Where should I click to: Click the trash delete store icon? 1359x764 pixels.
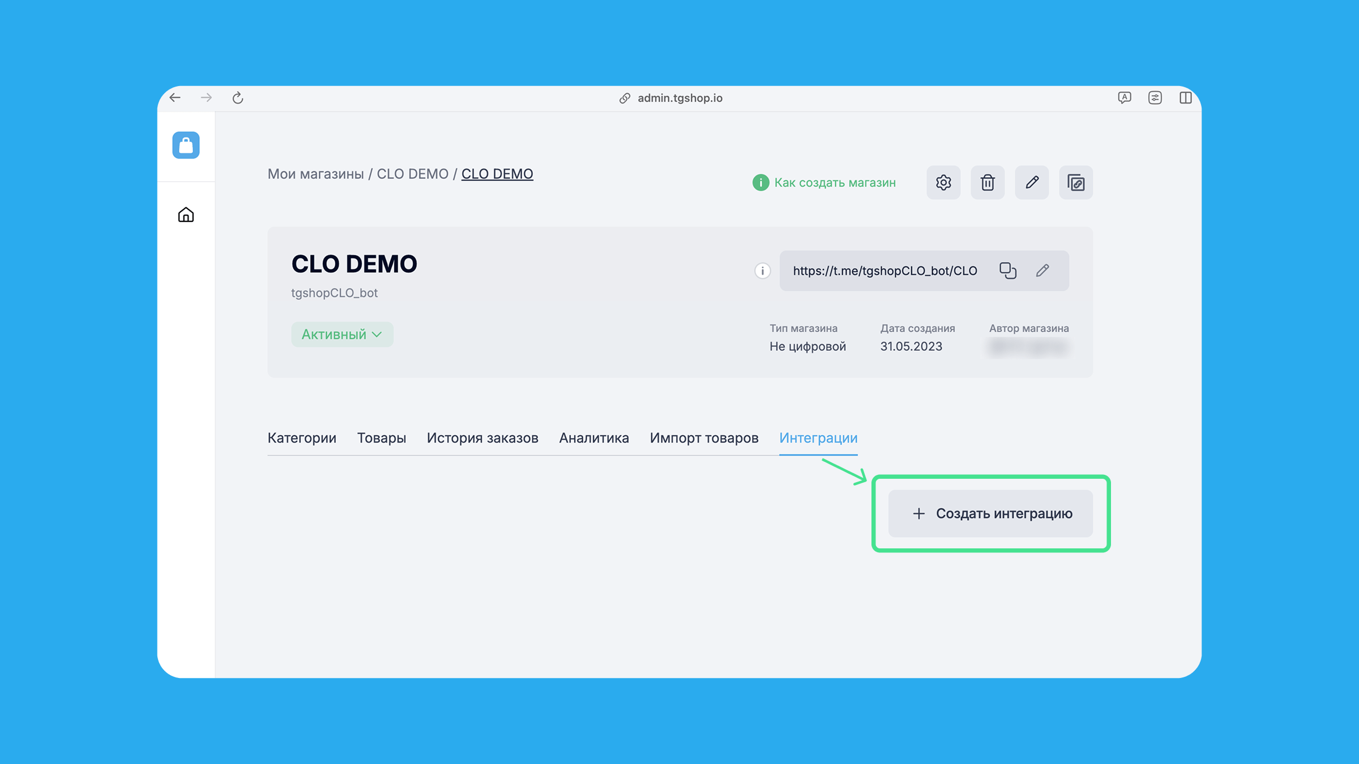coord(988,183)
